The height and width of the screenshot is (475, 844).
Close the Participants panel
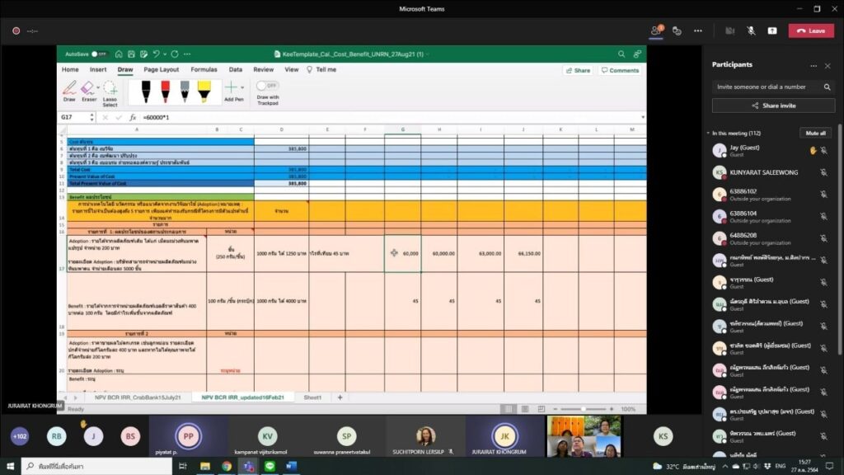point(828,65)
